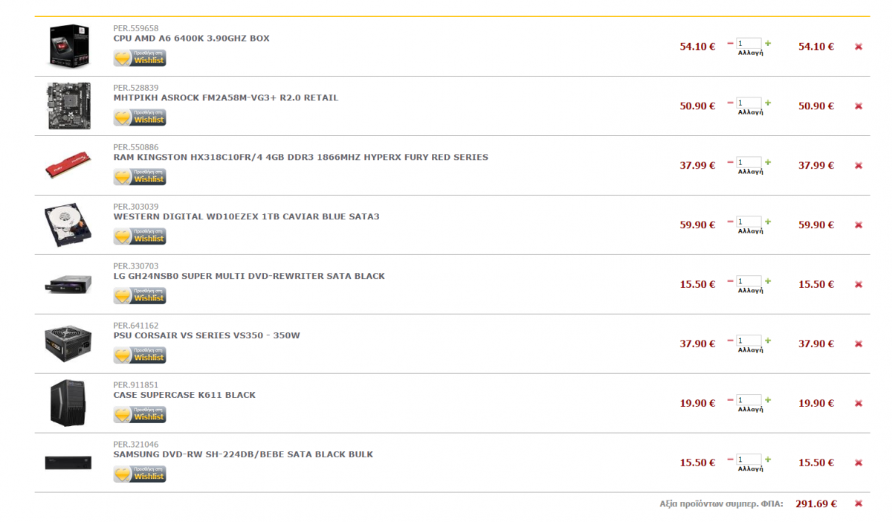This screenshot has height=522, width=892.
Task: Open the ASRock motherboard product thumbnail
Action: click(69, 106)
